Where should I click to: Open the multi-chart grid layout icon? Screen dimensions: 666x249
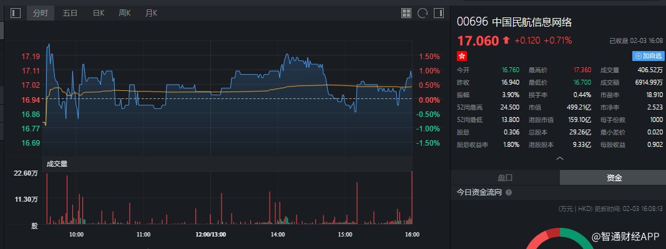click(x=406, y=12)
